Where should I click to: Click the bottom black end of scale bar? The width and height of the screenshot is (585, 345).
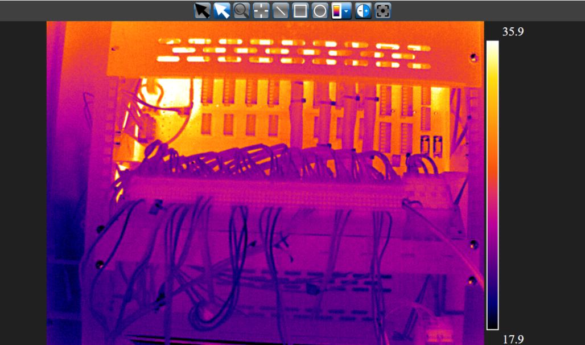pos(492,326)
